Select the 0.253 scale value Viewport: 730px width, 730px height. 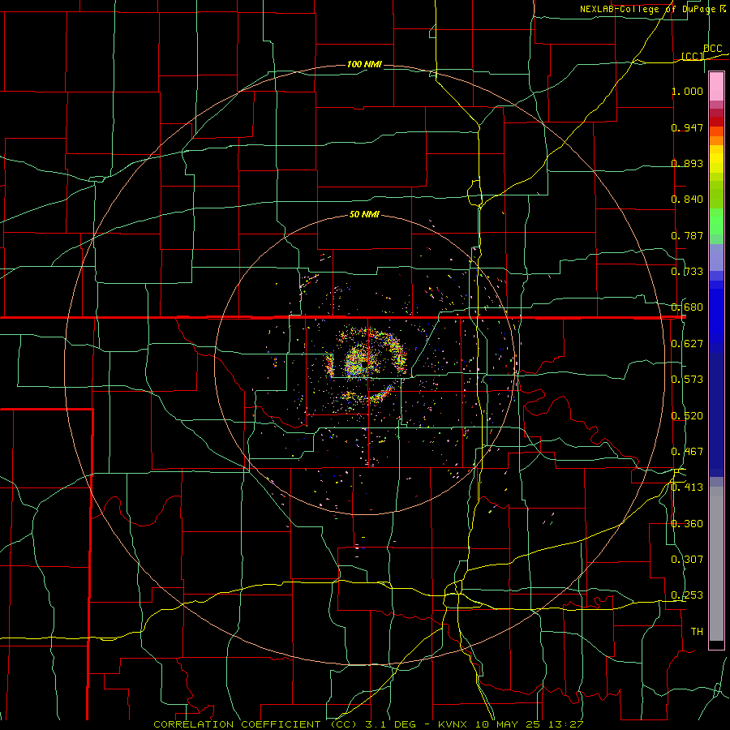click(687, 595)
